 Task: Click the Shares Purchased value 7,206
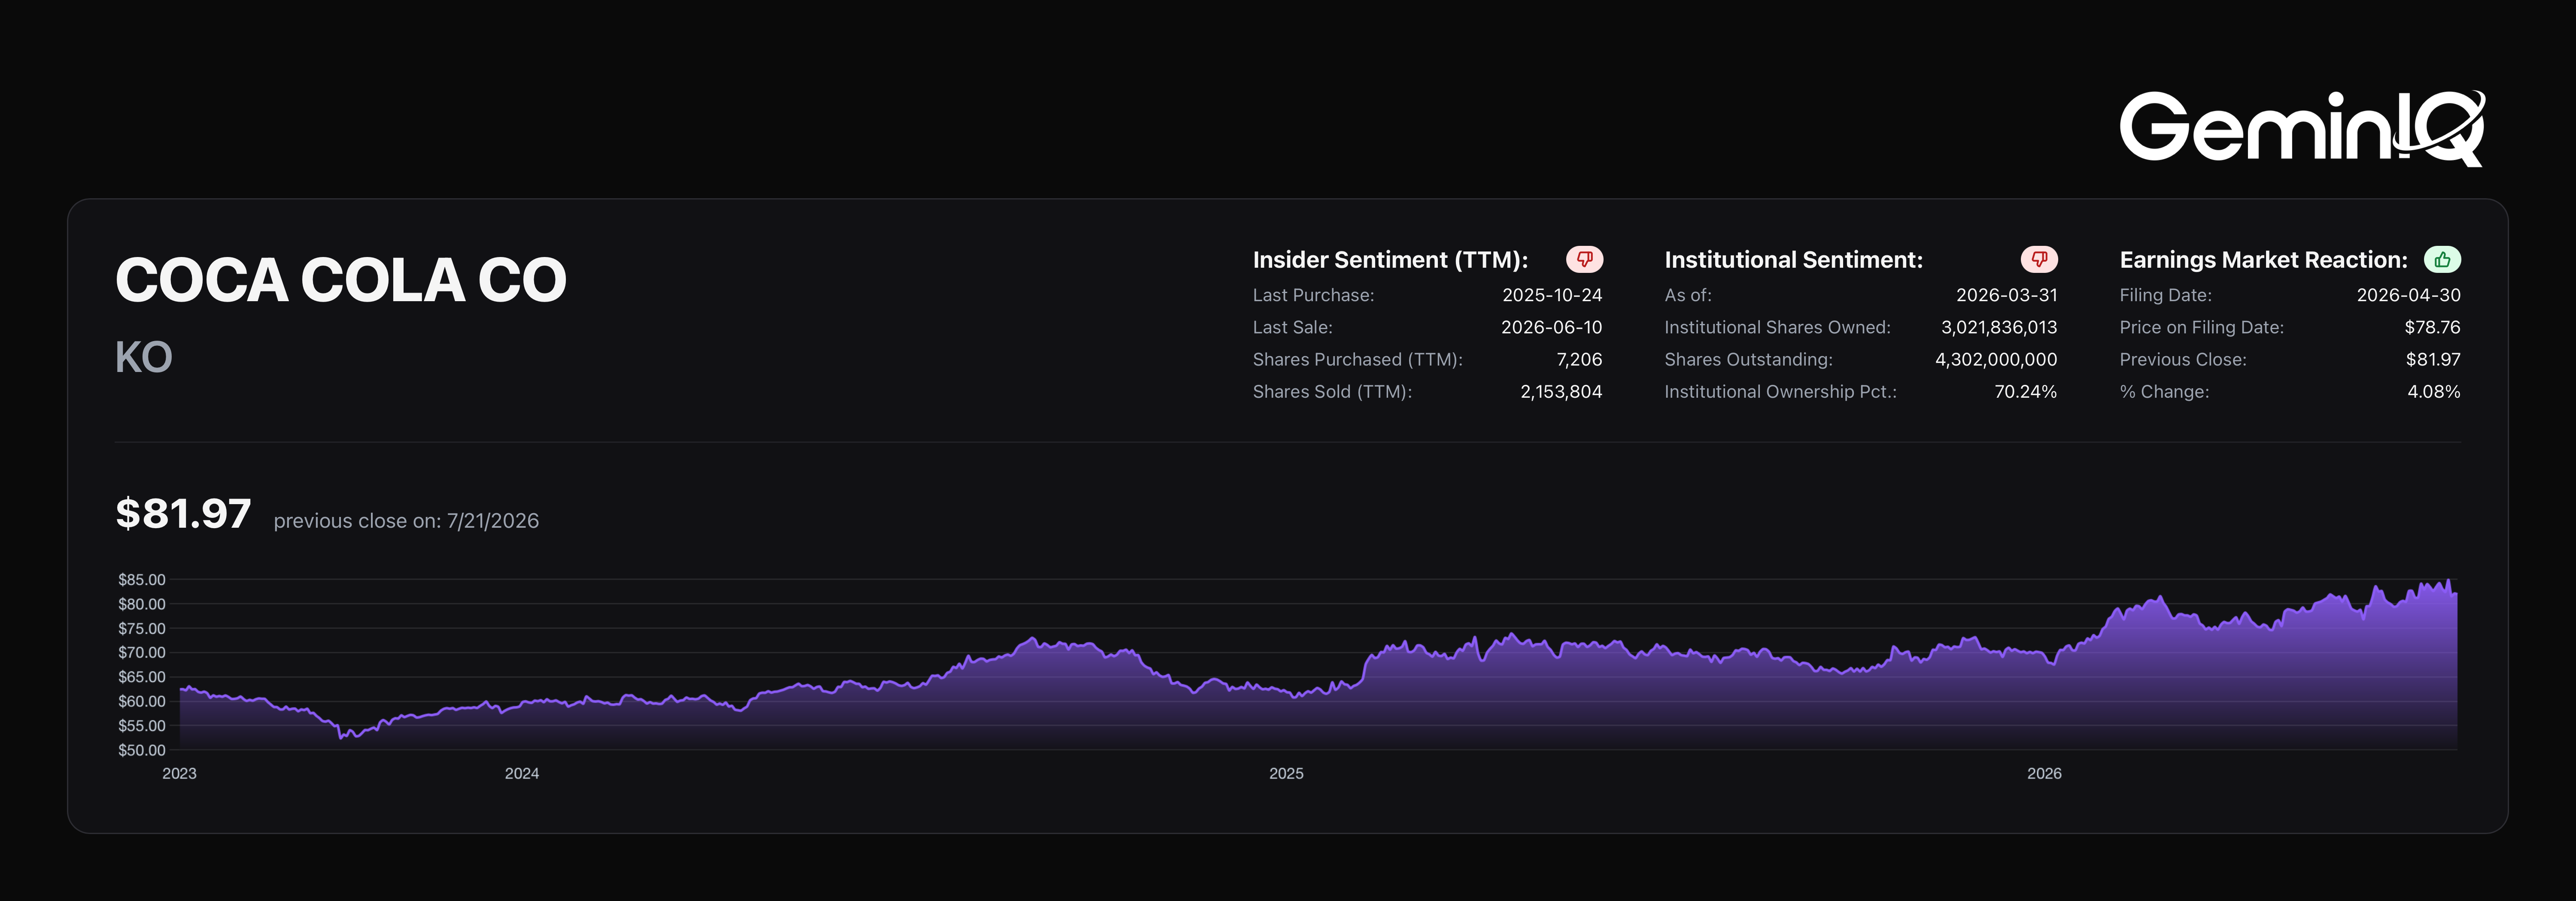click(1579, 360)
